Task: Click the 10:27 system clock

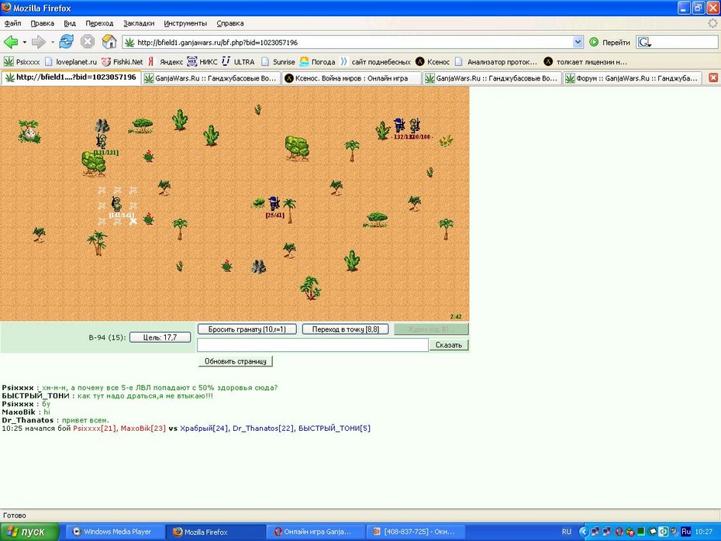Action: click(x=703, y=532)
